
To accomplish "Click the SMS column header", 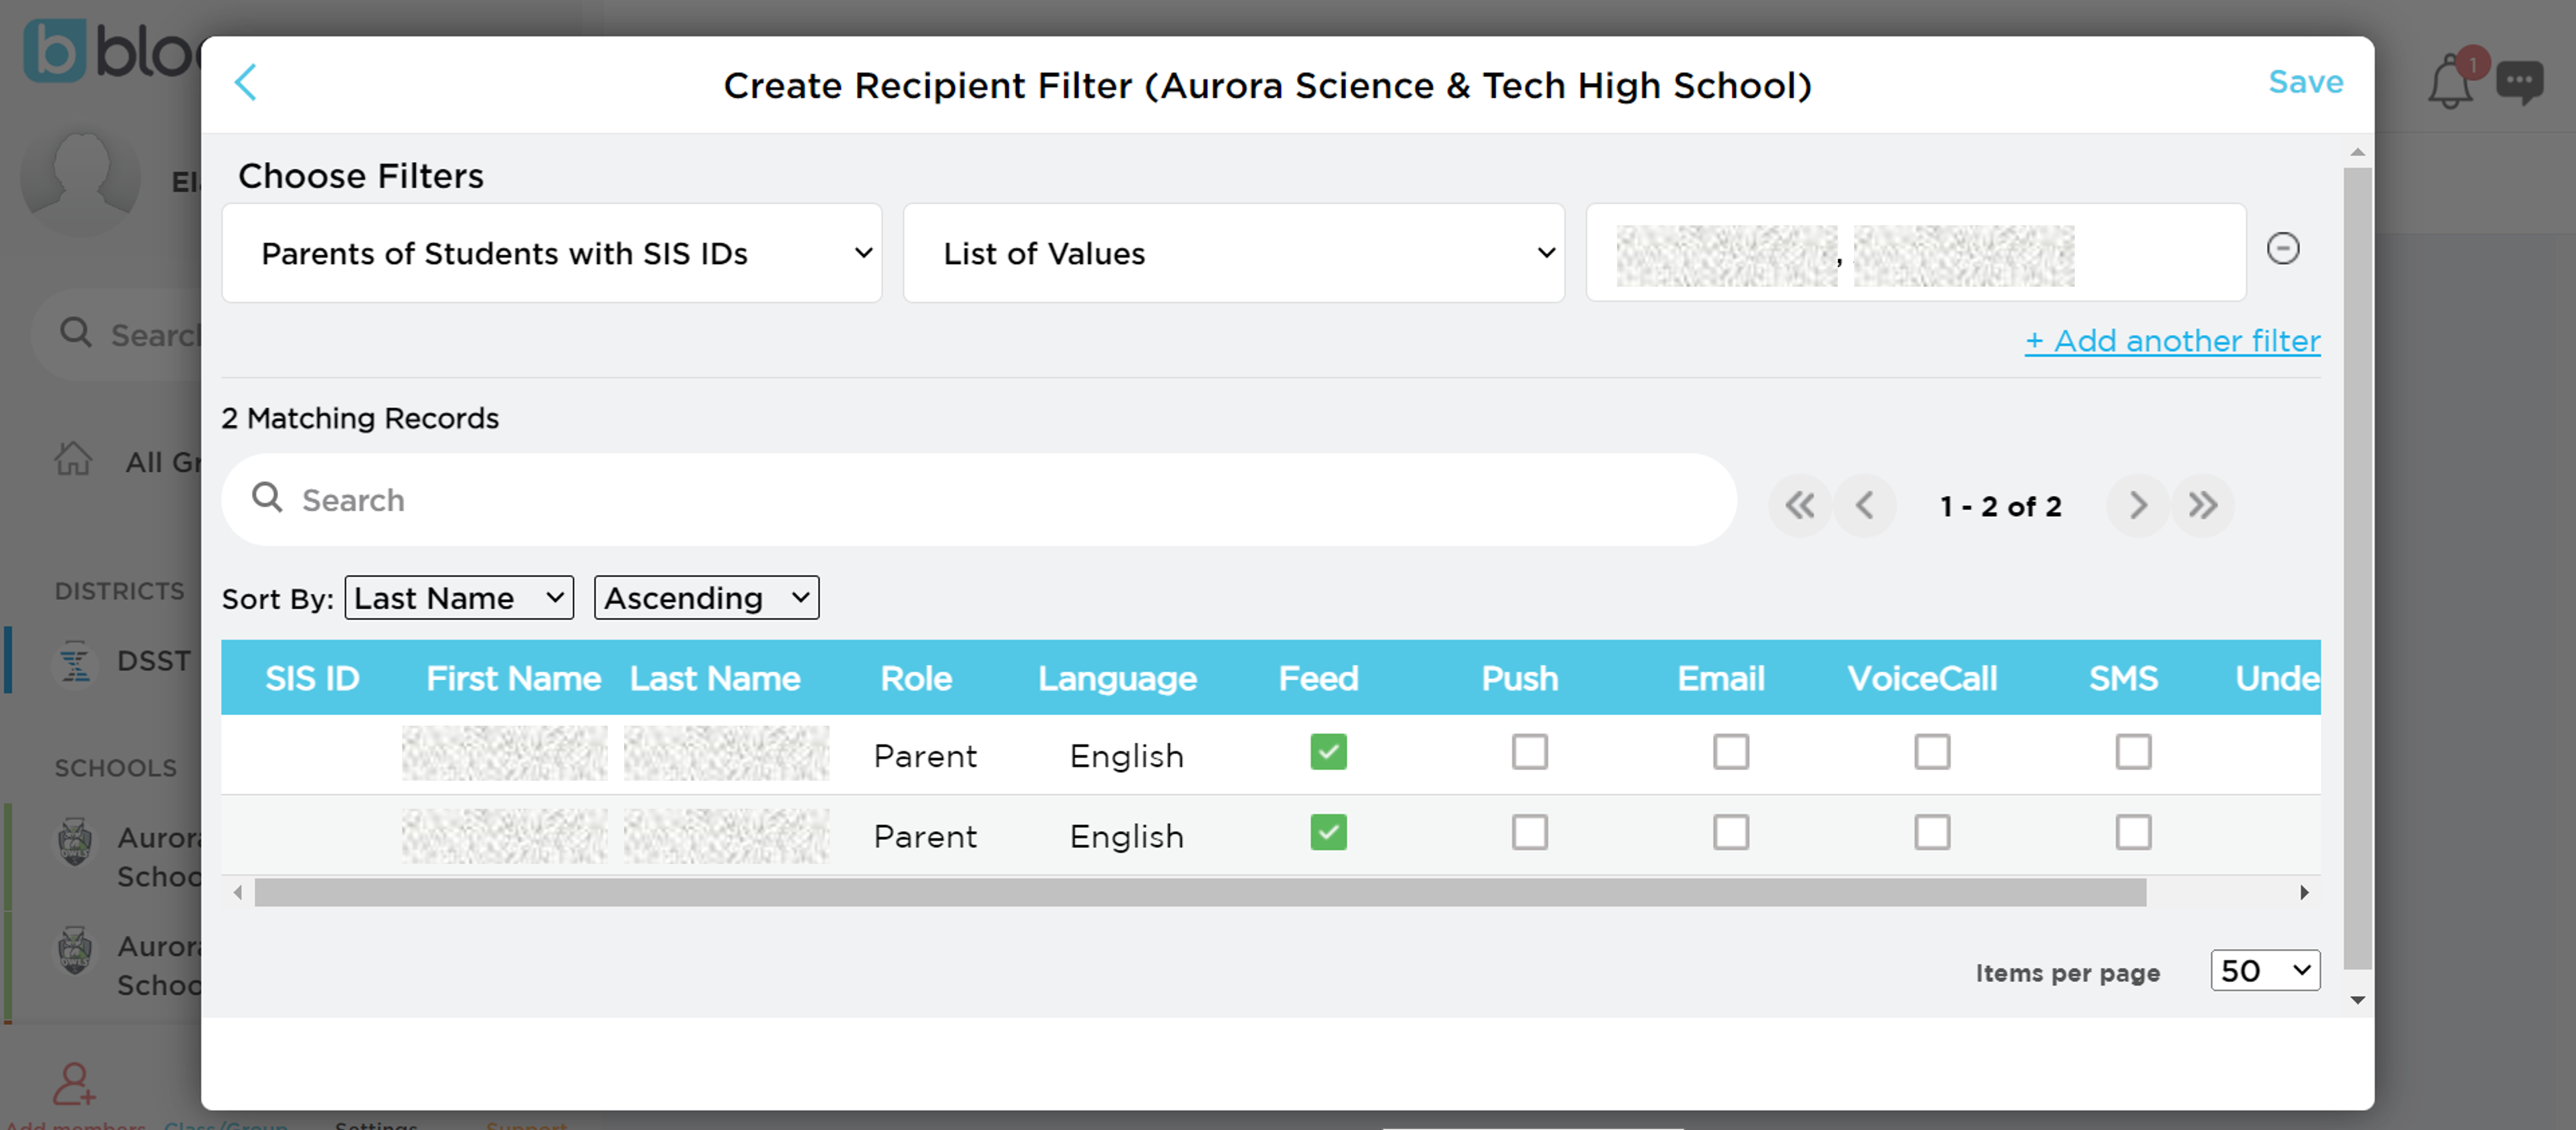I will tap(2123, 678).
